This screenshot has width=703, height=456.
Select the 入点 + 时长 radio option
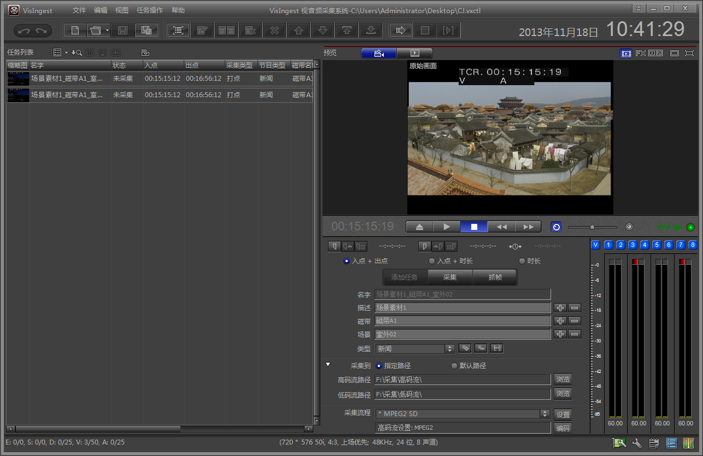coord(432,261)
